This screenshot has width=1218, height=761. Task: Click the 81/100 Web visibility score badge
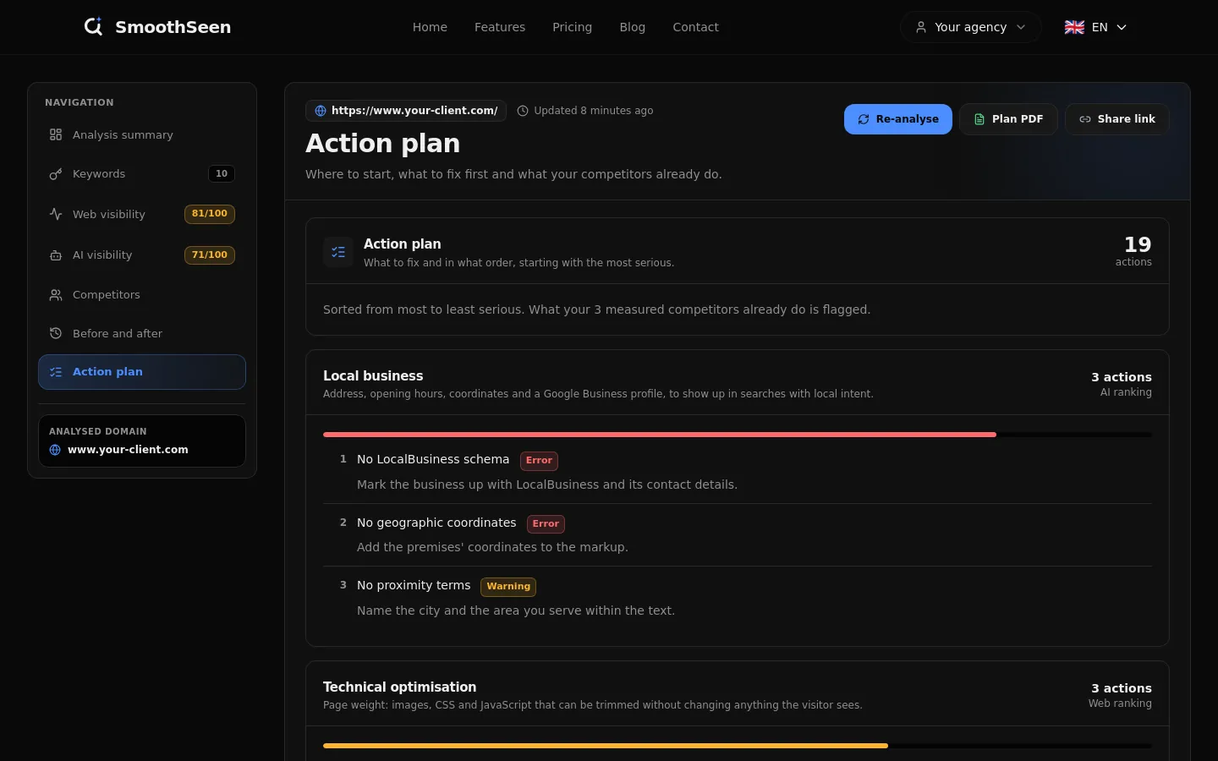click(210, 214)
